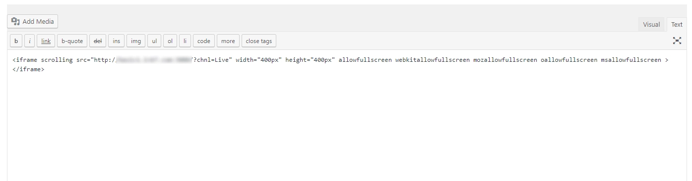
Task: Add ordered list with ol button
Action: click(x=170, y=41)
